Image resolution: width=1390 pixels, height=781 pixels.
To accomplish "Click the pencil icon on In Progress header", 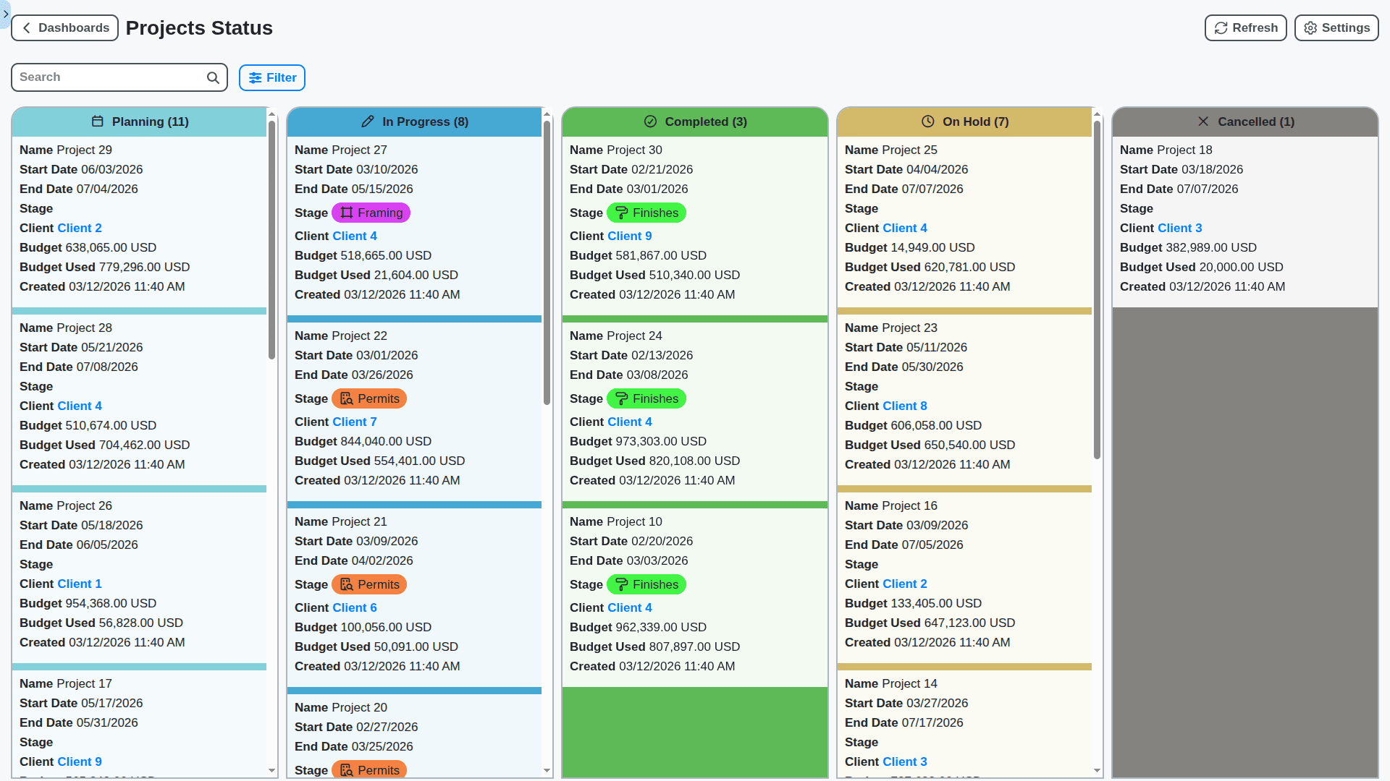I will pos(368,121).
